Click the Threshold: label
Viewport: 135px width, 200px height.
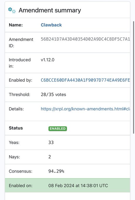pos(19,94)
